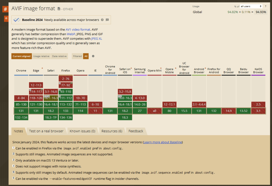The width and height of the screenshot is (272, 186).
Task: Click the green Chrome 131 support cell
Action: (x=21, y=111)
